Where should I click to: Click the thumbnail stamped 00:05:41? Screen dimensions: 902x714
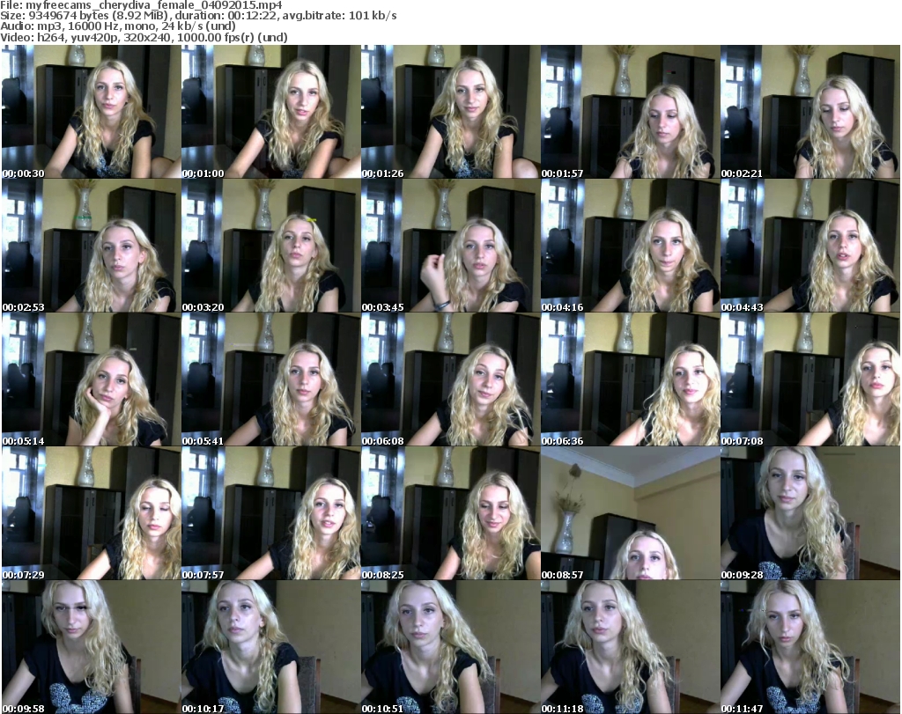pyautogui.click(x=271, y=379)
